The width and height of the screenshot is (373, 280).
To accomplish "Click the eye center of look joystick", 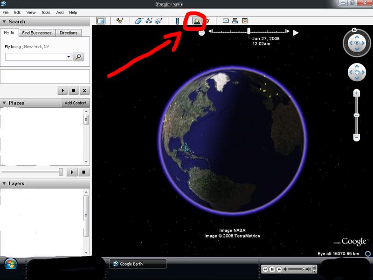I will (357, 43).
